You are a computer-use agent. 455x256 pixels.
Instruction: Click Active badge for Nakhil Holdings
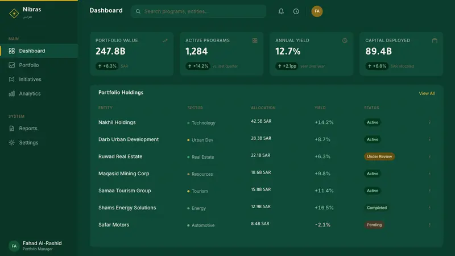click(373, 122)
